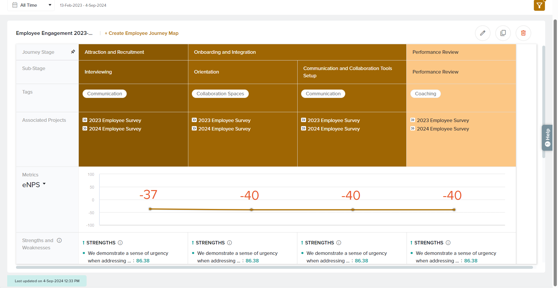Image resolution: width=558 pixels, height=288 pixels.
Task: Open 2024 Employee Survey under Performance Review
Action: click(x=443, y=129)
